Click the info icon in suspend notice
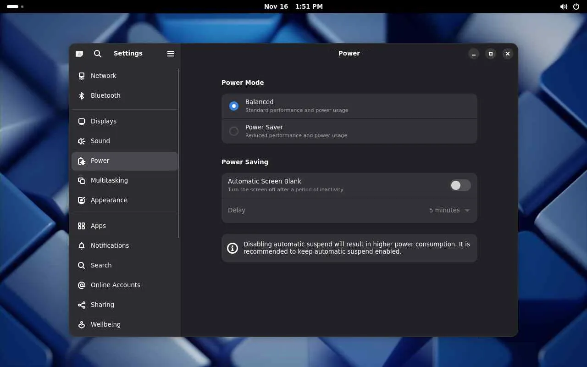The width and height of the screenshot is (587, 367). coord(233,248)
